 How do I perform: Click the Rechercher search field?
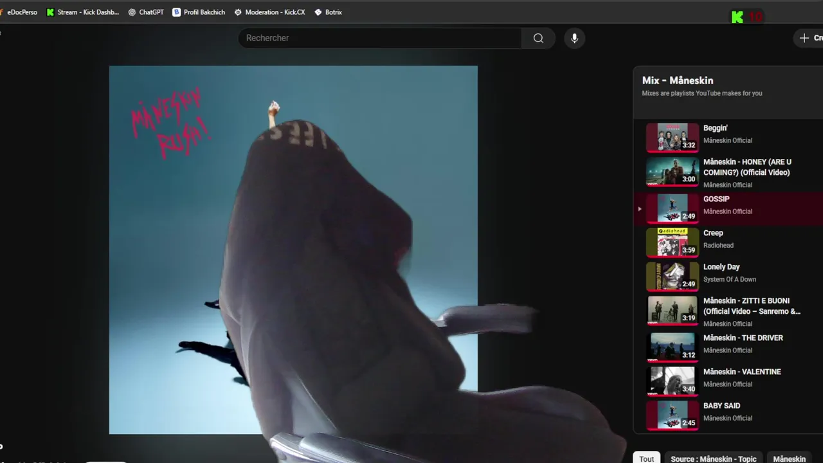(380, 38)
